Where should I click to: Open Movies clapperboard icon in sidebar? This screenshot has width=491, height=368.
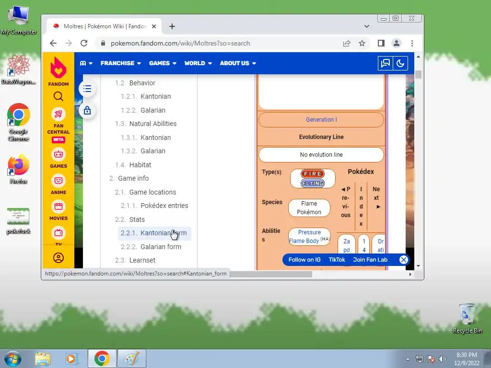pyautogui.click(x=58, y=207)
